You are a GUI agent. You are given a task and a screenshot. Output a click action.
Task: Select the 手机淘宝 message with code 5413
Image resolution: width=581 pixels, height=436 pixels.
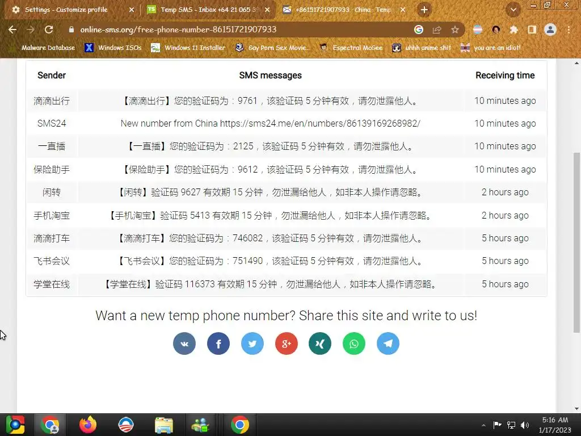click(271, 215)
